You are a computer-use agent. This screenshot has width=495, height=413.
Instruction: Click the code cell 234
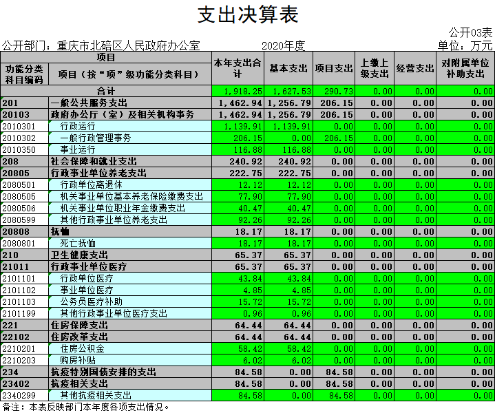[24, 372]
